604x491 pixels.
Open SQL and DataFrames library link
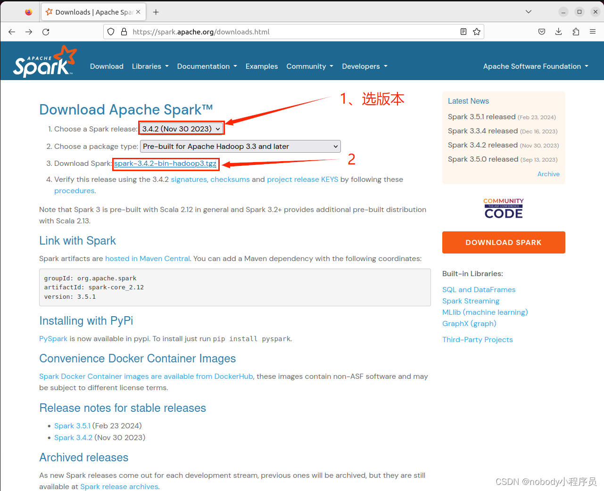click(x=479, y=290)
